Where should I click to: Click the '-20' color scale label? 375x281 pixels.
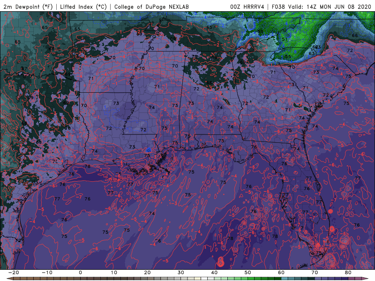[14, 273]
